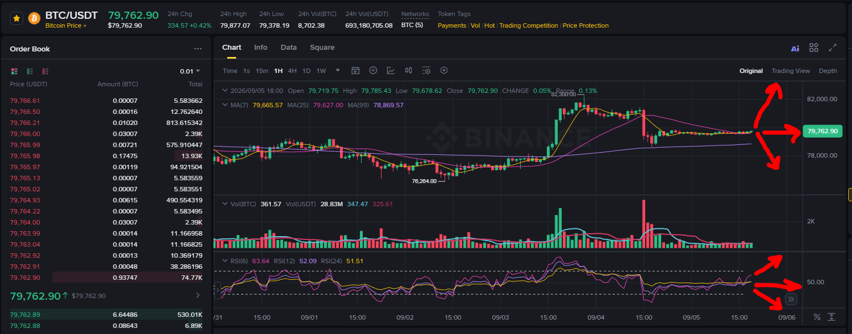852x334 pixels.
Task: Click the orange Bitcoin coin icon
Action: point(34,18)
